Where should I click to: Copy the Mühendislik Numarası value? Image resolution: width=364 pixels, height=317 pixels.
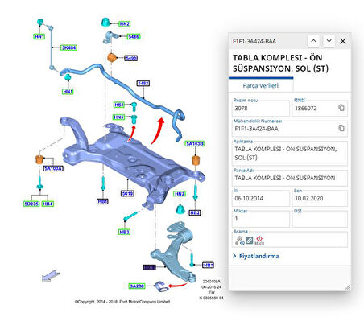coord(341,128)
